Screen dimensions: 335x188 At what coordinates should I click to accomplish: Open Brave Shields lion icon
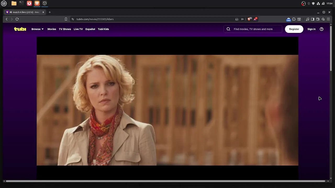[249, 19]
